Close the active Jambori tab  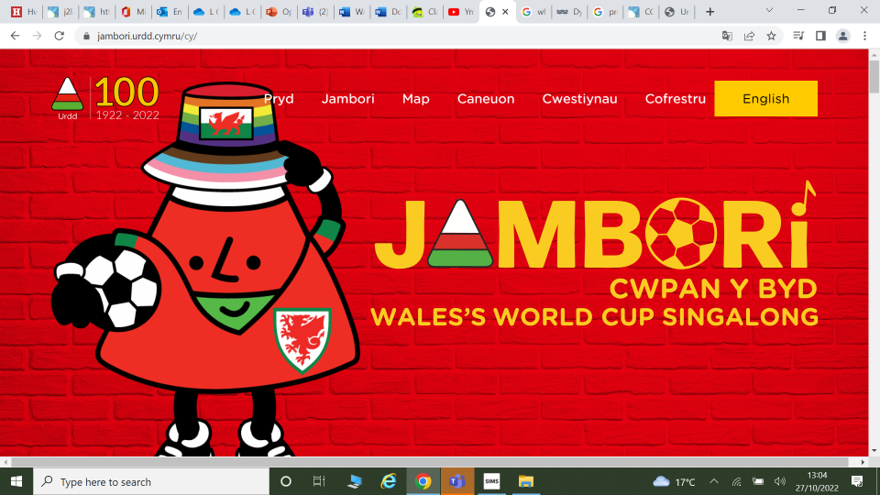[x=505, y=12]
